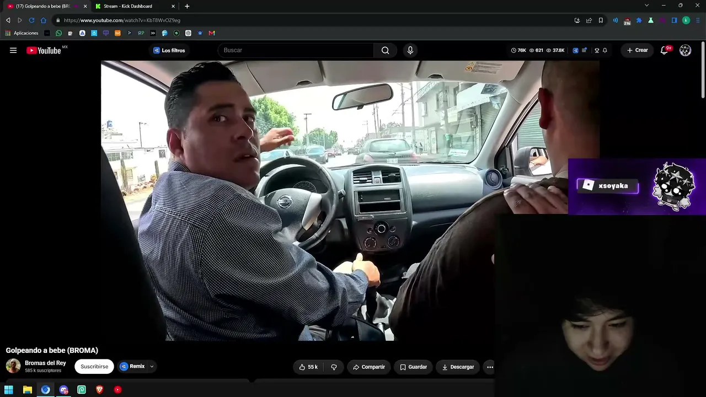Go to the YouTube home logo
The height and width of the screenshot is (397, 706).
[44, 50]
